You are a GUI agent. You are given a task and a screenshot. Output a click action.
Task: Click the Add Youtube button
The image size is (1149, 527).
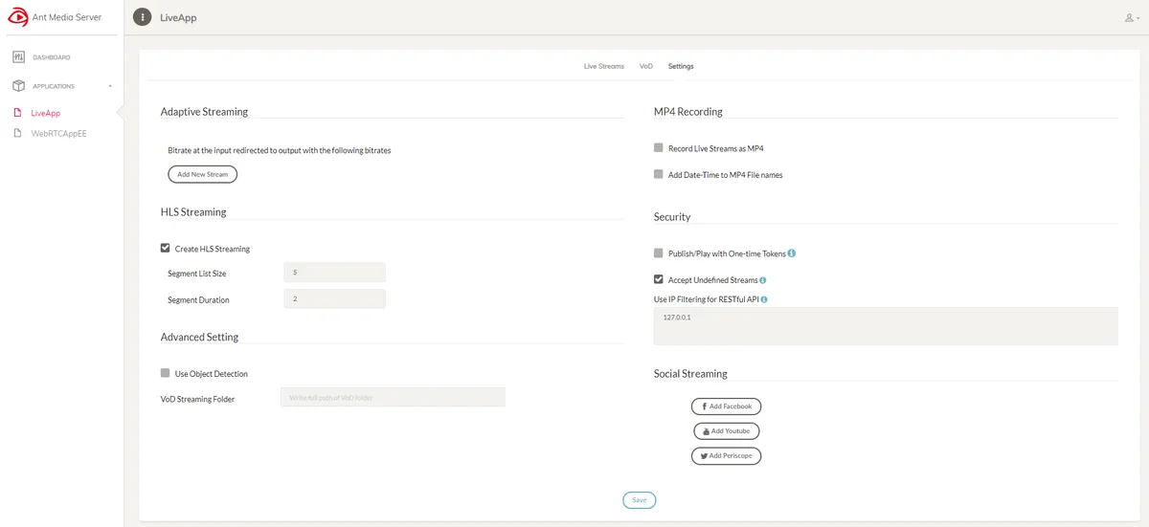point(727,431)
